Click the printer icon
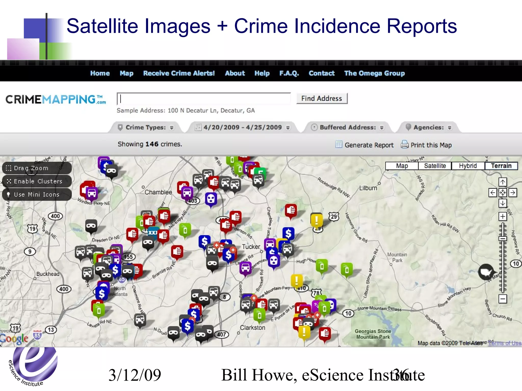 pos(404,144)
